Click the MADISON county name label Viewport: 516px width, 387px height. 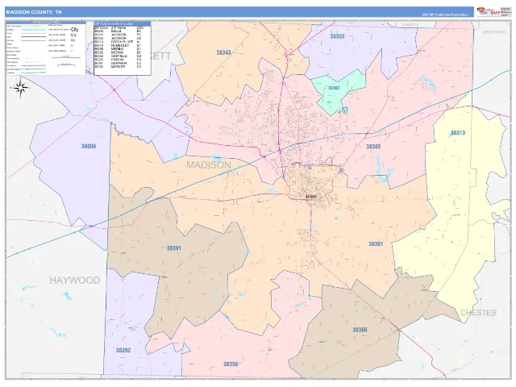pos(209,164)
